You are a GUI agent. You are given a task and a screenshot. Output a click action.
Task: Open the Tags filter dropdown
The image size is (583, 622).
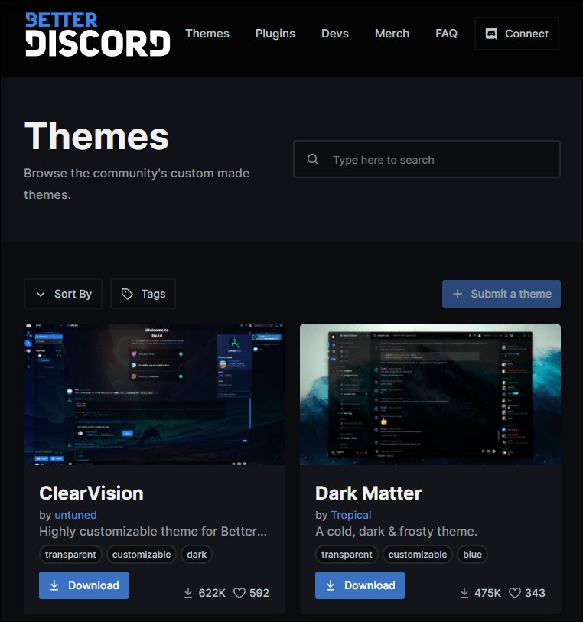(143, 294)
